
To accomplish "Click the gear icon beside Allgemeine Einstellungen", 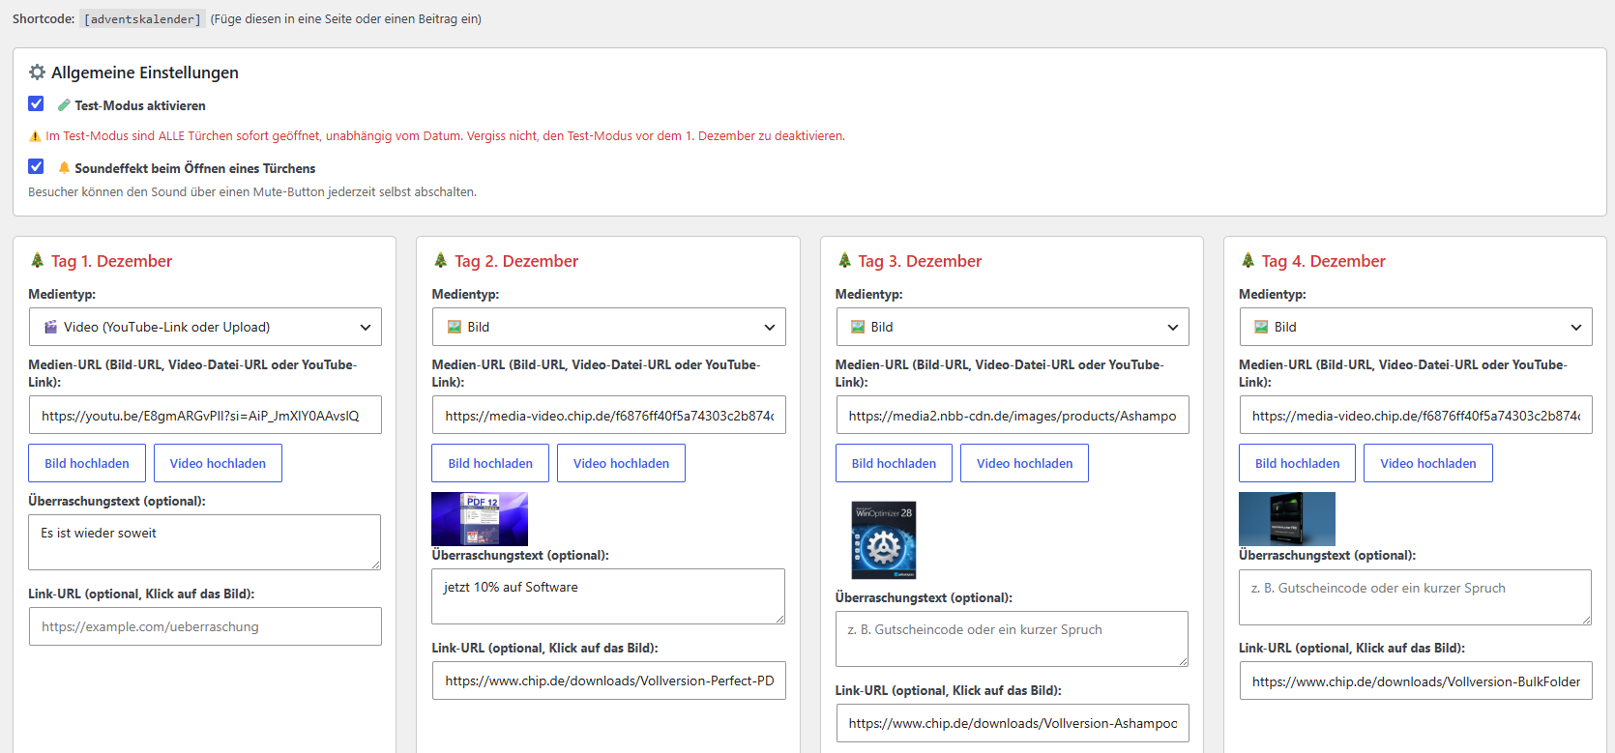I will coord(37,72).
